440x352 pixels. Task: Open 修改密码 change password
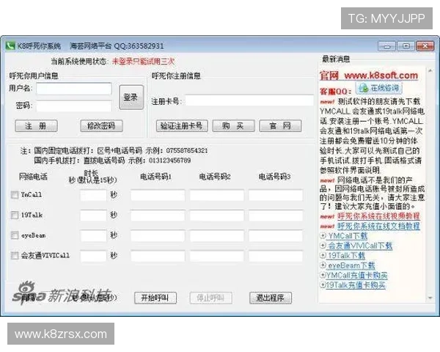pyautogui.click(x=101, y=125)
